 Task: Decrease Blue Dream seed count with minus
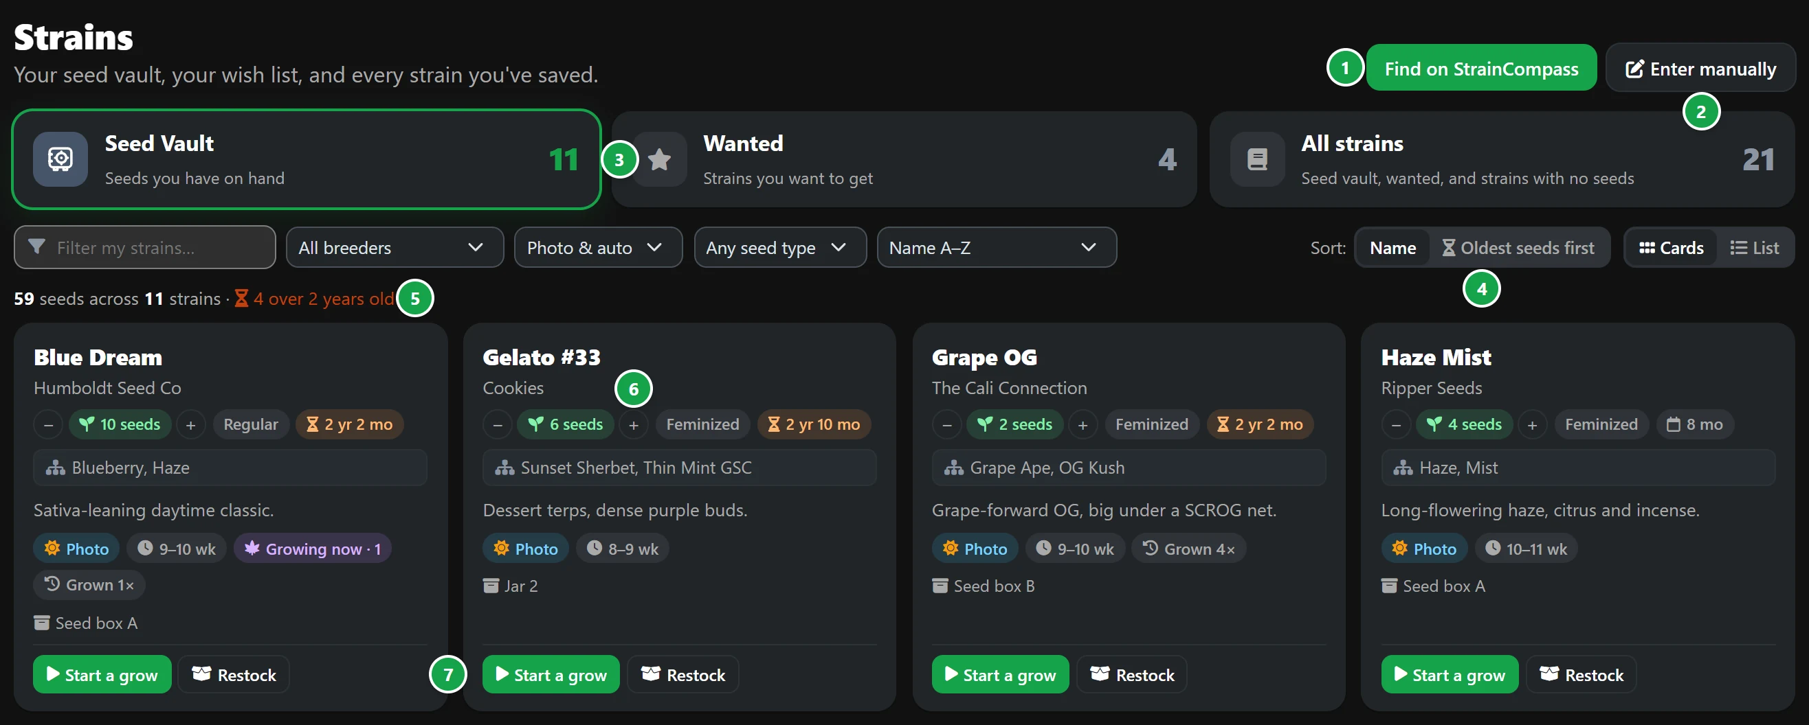48,425
